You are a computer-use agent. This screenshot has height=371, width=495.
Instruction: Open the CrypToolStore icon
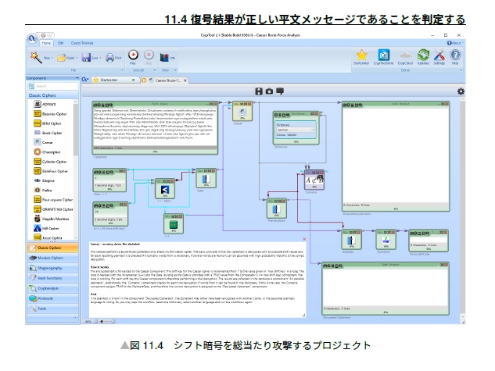[x=384, y=55]
